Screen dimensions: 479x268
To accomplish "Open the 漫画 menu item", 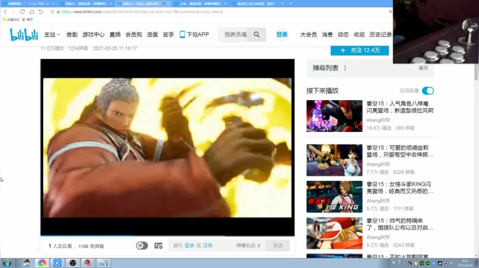I will (x=152, y=34).
